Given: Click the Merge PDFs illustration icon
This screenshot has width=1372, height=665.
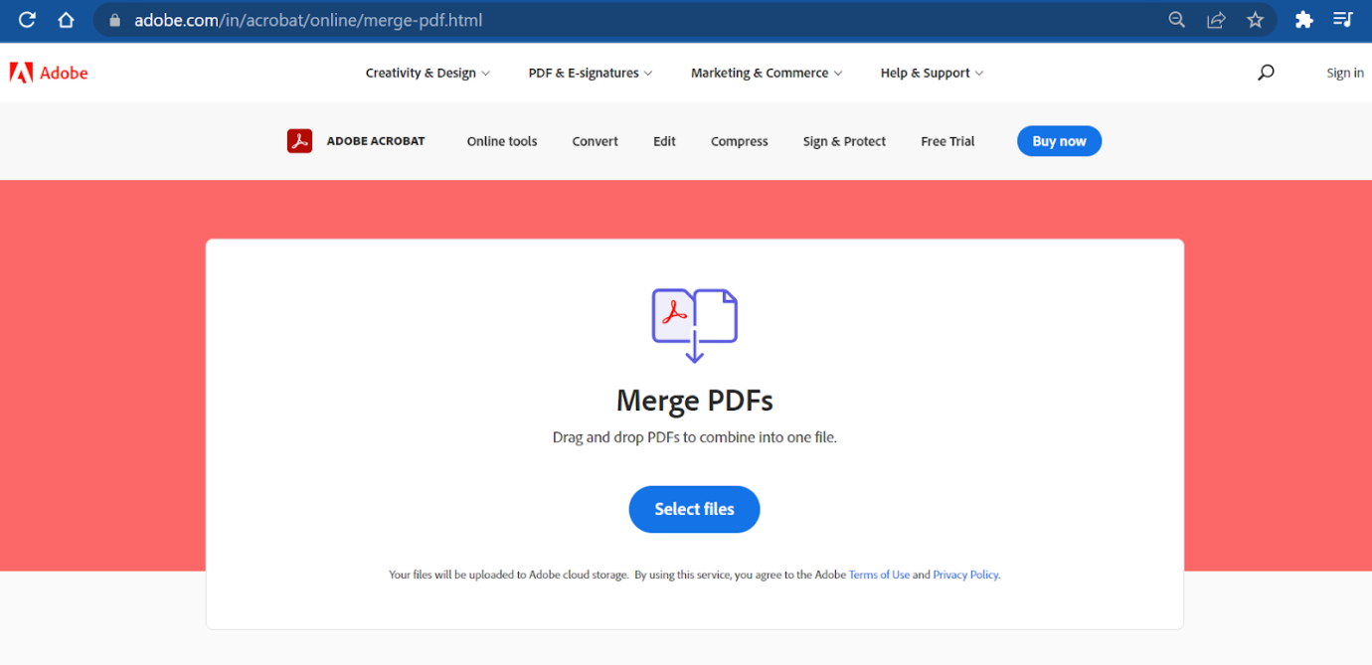Looking at the screenshot, I should pyautogui.click(x=694, y=325).
